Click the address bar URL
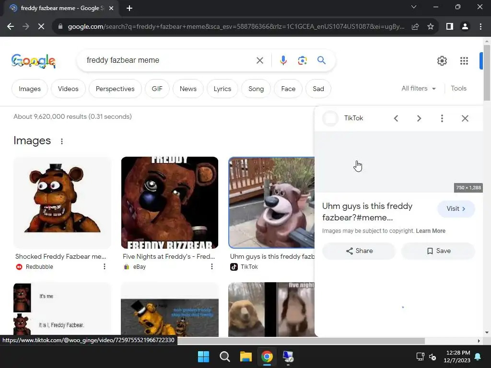This screenshot has width=491, height=368. pyautogui.click(x=236, y=27)
